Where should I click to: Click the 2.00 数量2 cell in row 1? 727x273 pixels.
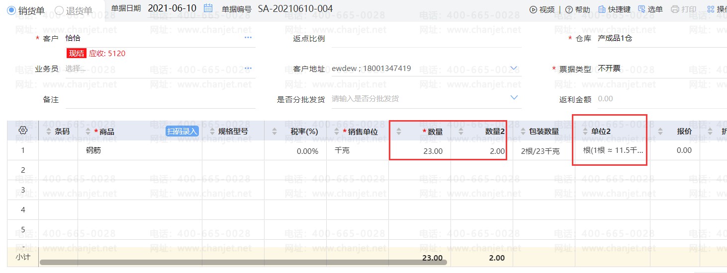click(x=482, y=150)
